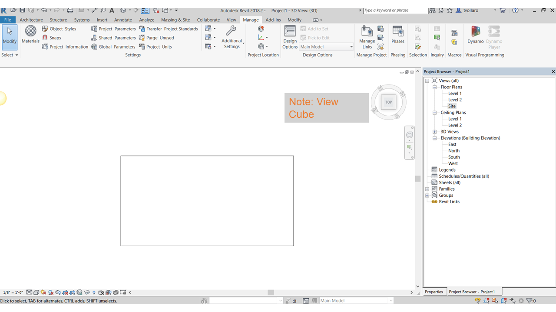556x312 pixels.
Task: Expand the 3D Views tree node
Action: pos(434,131)
